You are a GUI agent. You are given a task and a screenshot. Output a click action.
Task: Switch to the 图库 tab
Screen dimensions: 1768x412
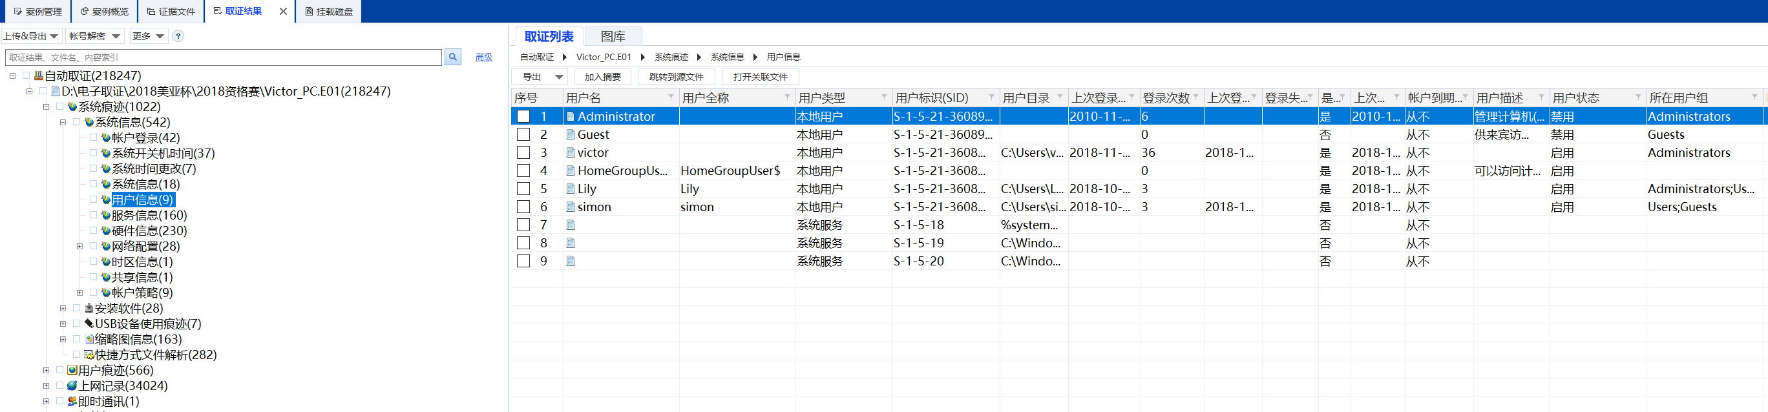tap(612, 36)
